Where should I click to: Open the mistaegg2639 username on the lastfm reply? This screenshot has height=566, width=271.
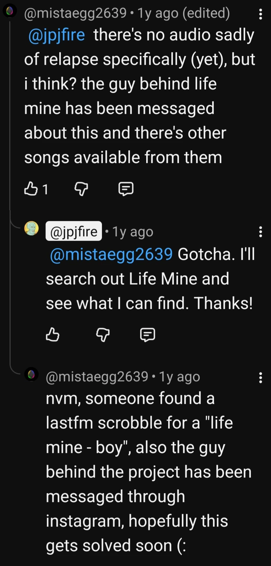(x=97, y=377)
